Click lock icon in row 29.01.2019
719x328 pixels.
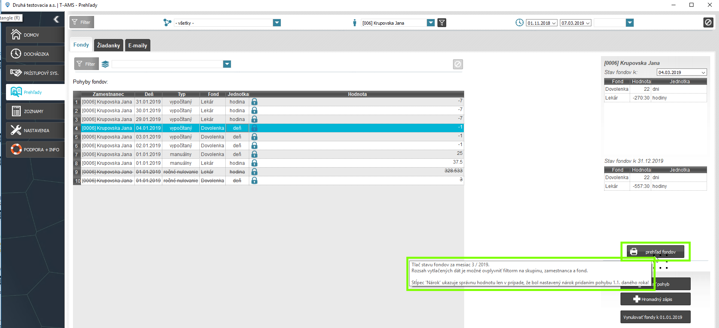(254, 119)
